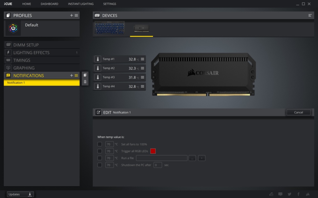Copy the selected notification
This screenshot has width=318, height=198.
tap(85, 75)
